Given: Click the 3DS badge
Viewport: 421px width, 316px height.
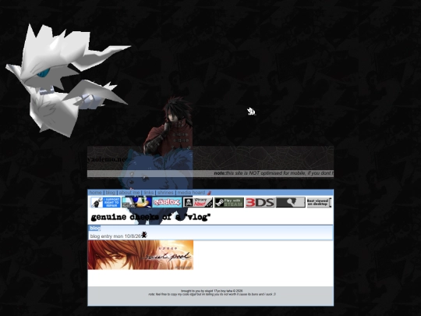Looking at the screenshot, I should point(260,202).
